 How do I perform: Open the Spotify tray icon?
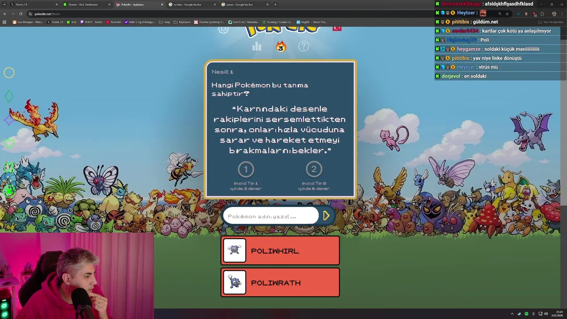click(x=526, y=314)
